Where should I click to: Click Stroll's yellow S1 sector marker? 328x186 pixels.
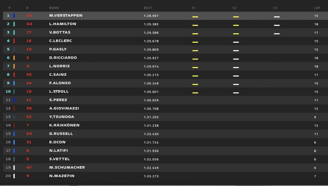pos(195,93)
